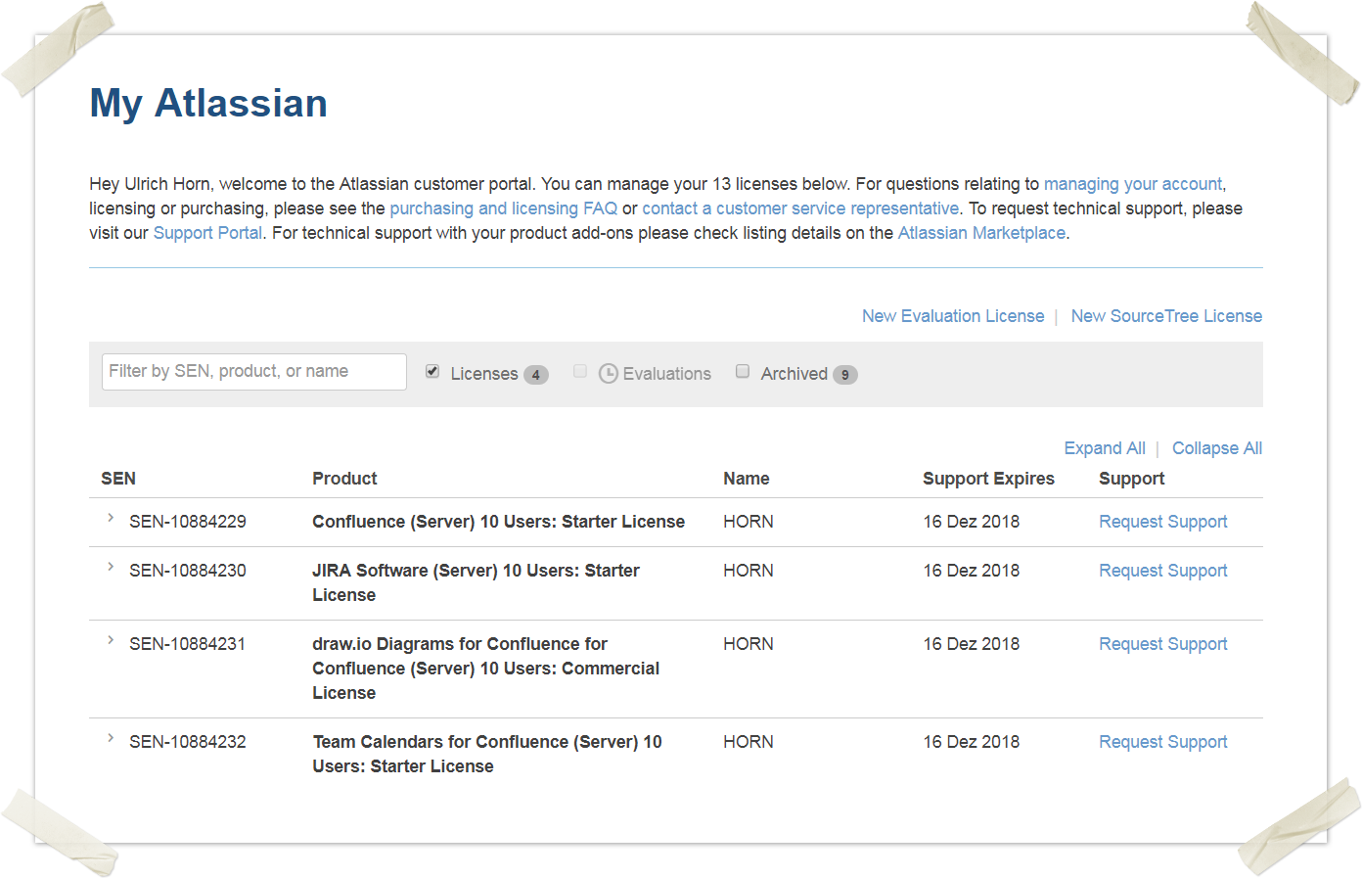
Task: Request Support for Confluence Starter License
Action: (x=1162, y=522)
